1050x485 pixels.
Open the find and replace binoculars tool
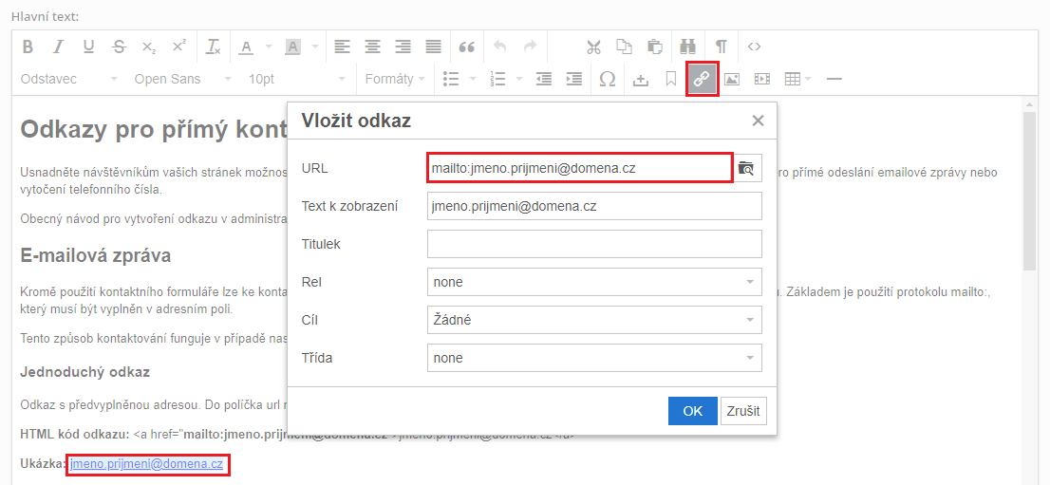pyautogui.click(x=688, y=47)
